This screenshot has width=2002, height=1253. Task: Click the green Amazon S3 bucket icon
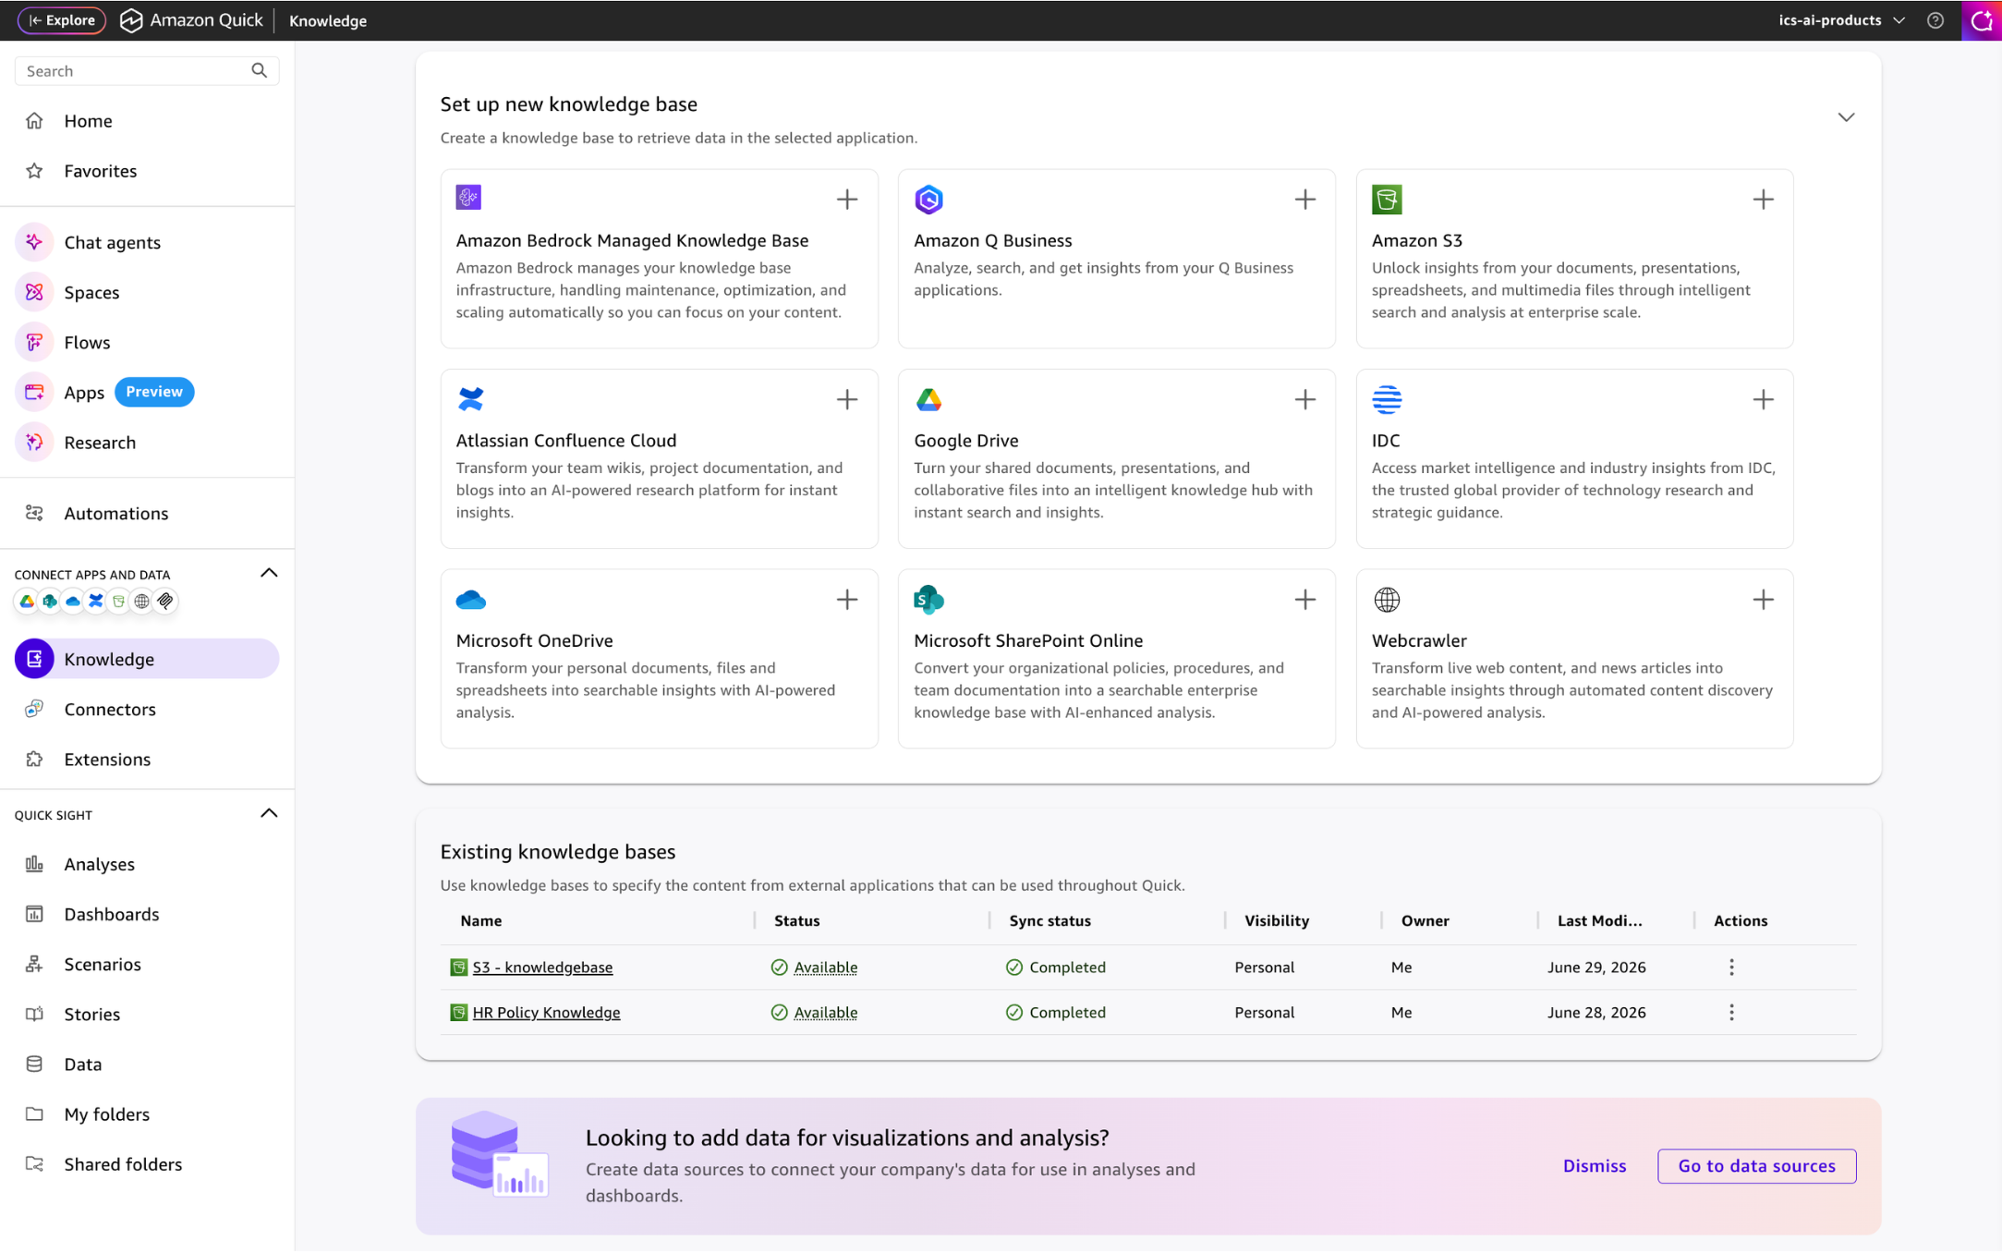tap(1387, 199)
